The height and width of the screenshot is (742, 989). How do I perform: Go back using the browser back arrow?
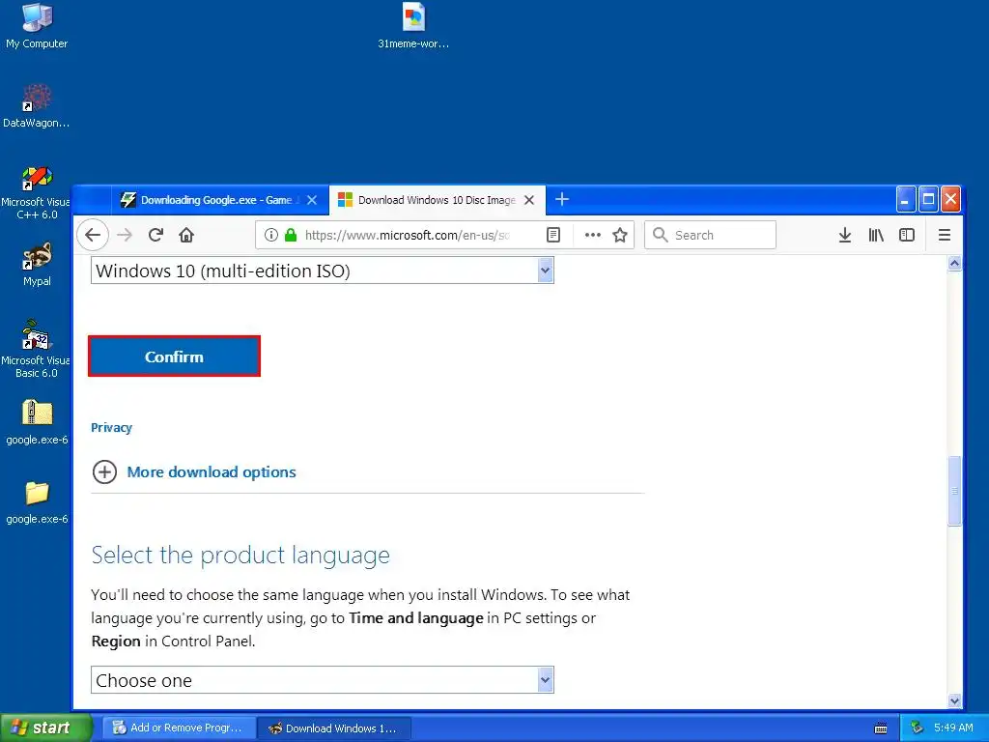(x=93, y=235)
